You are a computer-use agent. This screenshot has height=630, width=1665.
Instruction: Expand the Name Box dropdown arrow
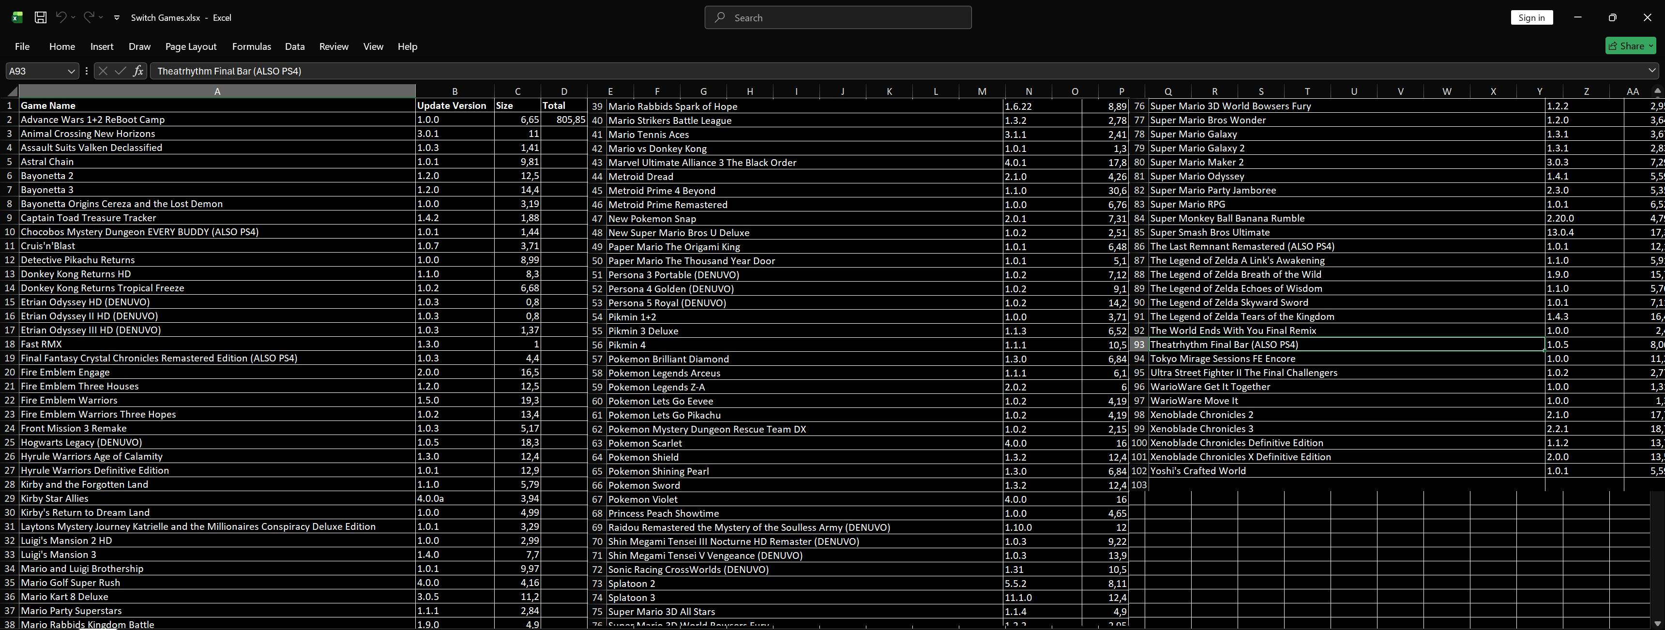(x=71, y=71)
